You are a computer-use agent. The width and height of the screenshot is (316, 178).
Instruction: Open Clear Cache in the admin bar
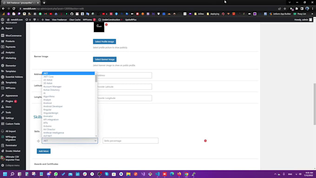(74, 20)
